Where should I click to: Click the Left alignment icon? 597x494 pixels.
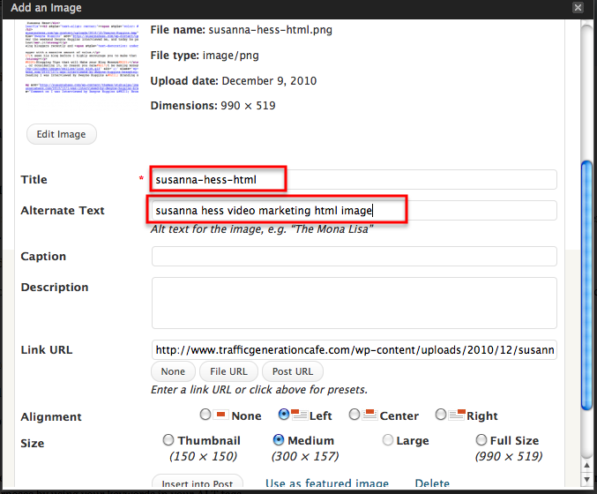[x=299, y=415]
